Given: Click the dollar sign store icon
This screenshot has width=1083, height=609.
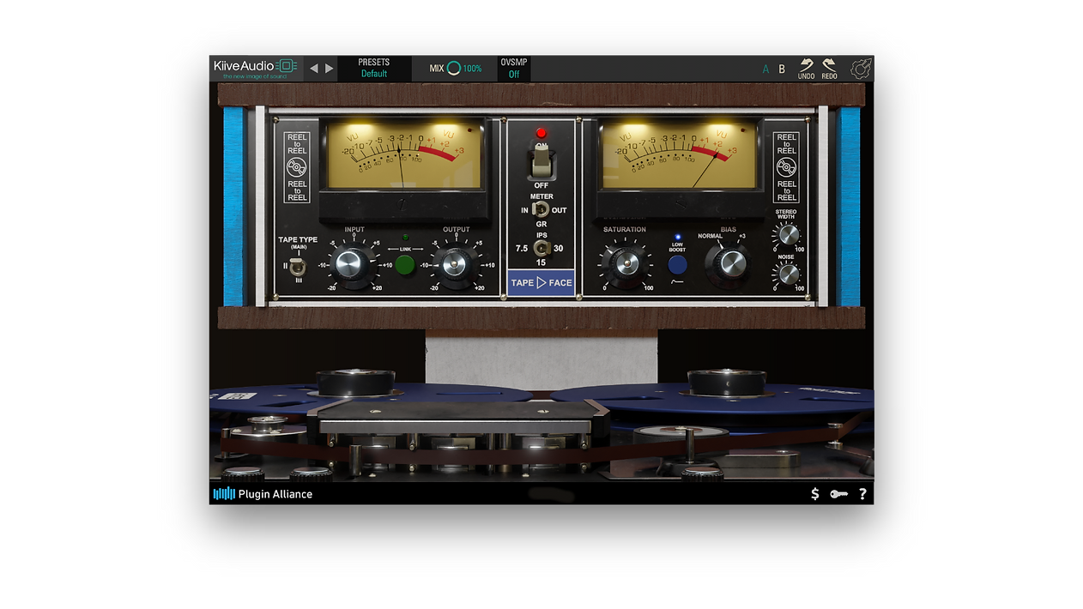Looking at the screenshot, I should click(814, 494).
